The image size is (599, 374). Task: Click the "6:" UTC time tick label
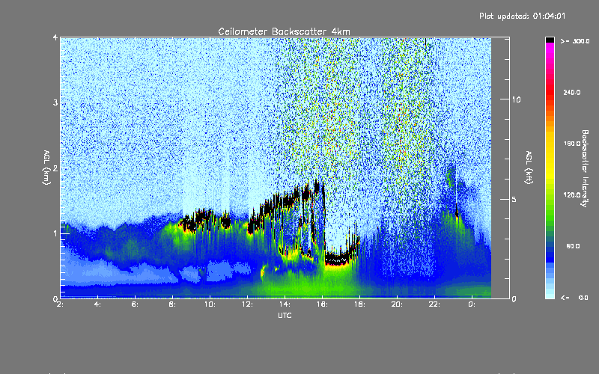click(x=135, y=304)
